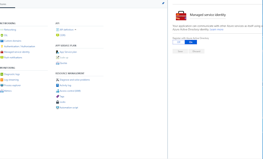
Task: Open Automation script link
Action: click(69, 108)
